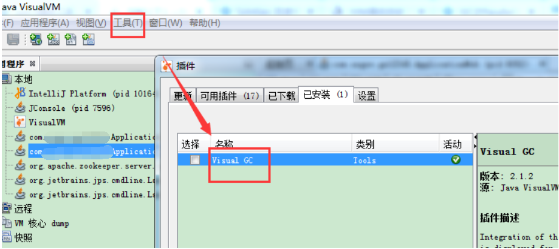
Task: Click the VisualVM node icon in tree
Action: 20,122
